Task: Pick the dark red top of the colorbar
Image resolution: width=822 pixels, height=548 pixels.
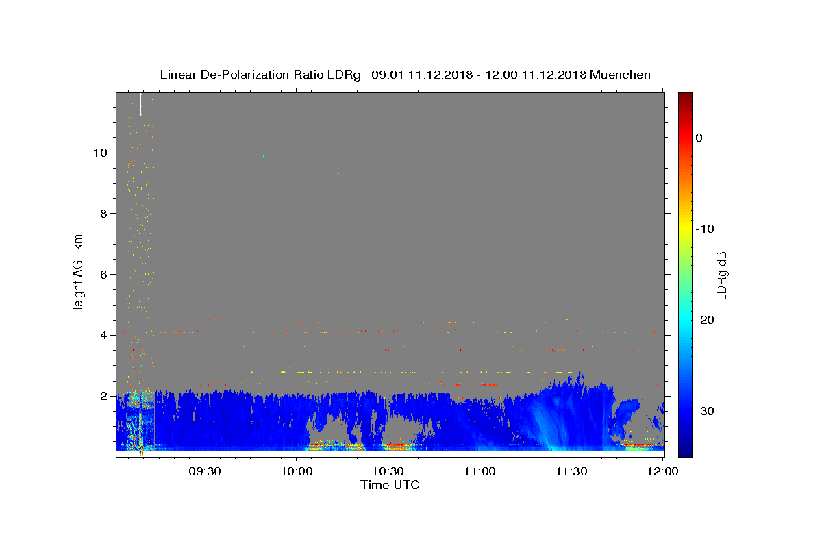Action: 685,97
